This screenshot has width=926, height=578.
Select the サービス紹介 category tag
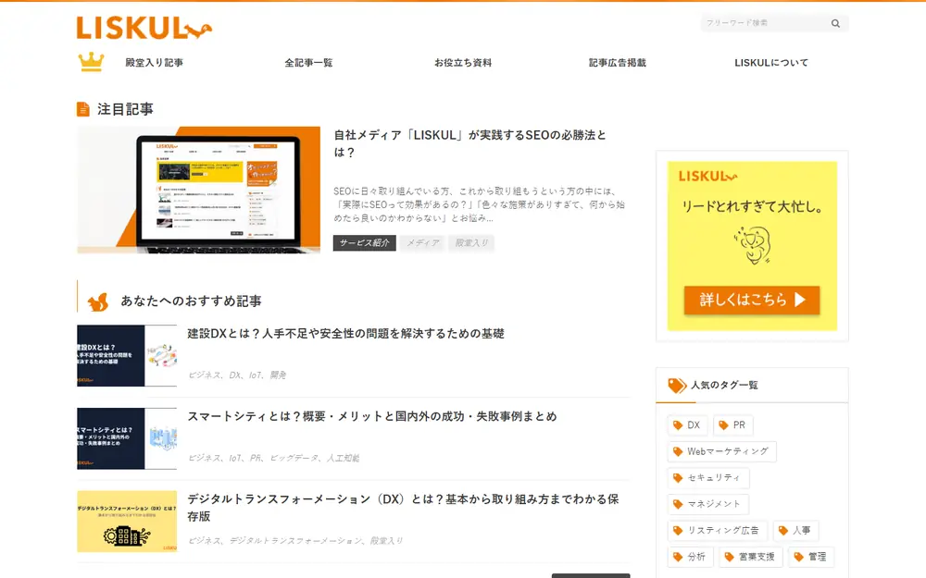click(x=364, y=243)
